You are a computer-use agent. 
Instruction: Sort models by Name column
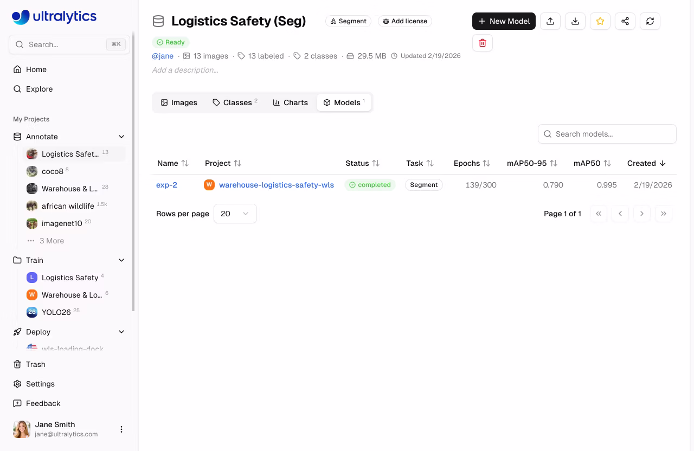(173, 163)
